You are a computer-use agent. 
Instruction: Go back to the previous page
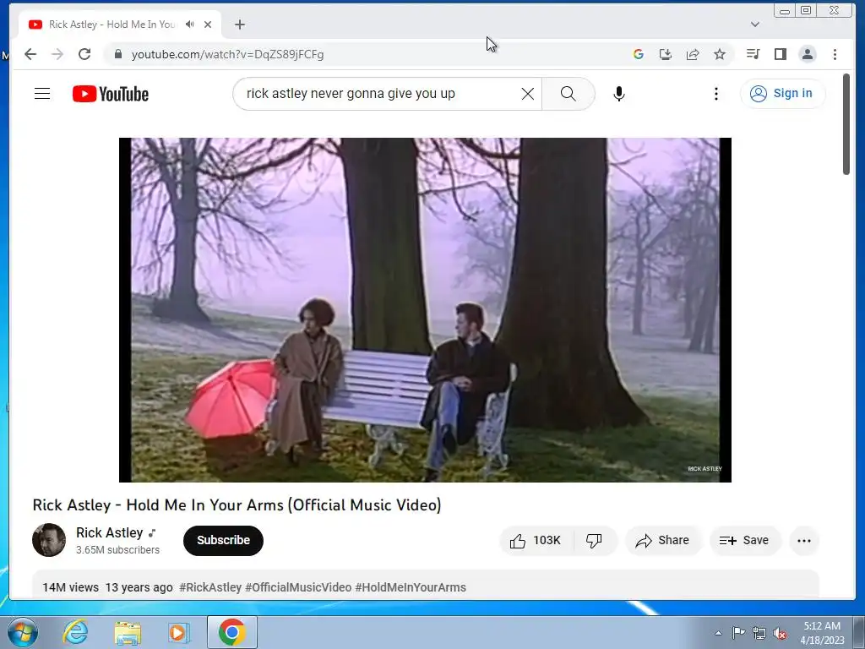(x=30, y=54)
